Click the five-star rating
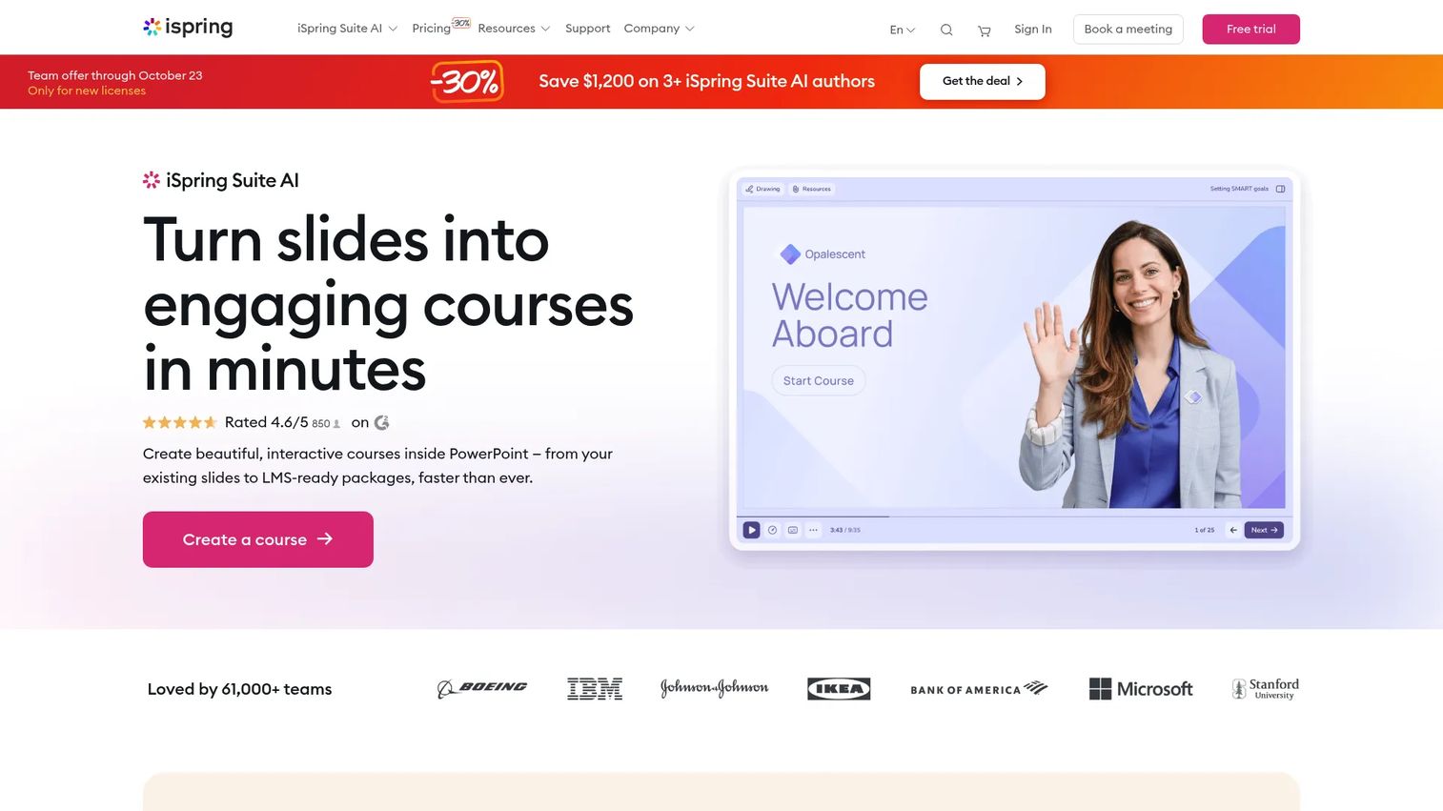Viewport: 1443px width, 811px height. [x=180, y=422]
